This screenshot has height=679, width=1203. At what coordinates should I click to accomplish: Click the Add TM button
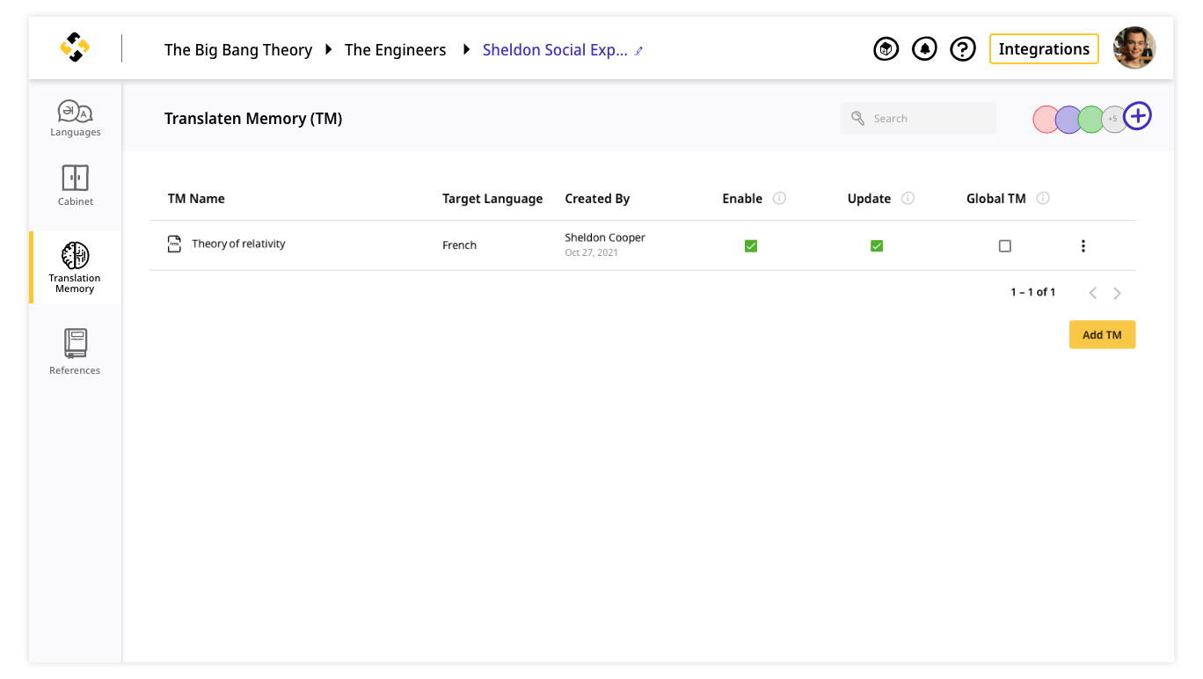tap(1102, 335)
